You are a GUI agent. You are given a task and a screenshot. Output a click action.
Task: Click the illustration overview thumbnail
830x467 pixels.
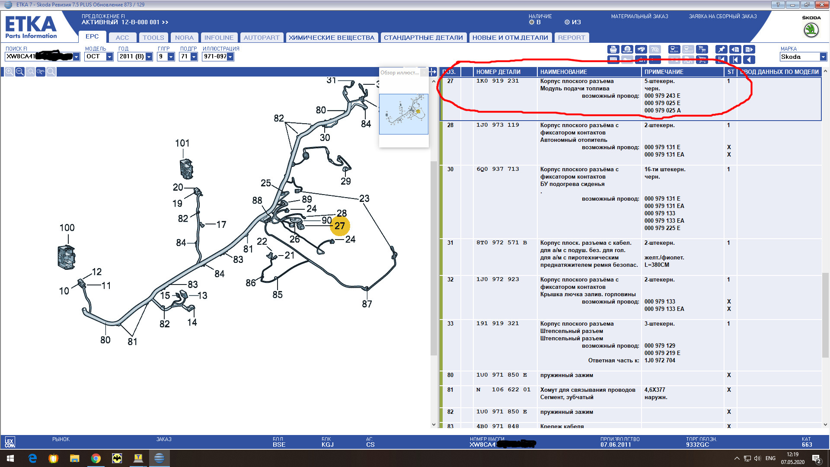click(x=403, y=114)
